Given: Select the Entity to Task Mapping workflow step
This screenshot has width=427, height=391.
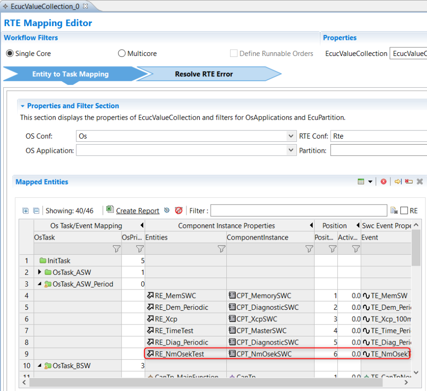Looking at the screenshot, I should coord(70,74).
